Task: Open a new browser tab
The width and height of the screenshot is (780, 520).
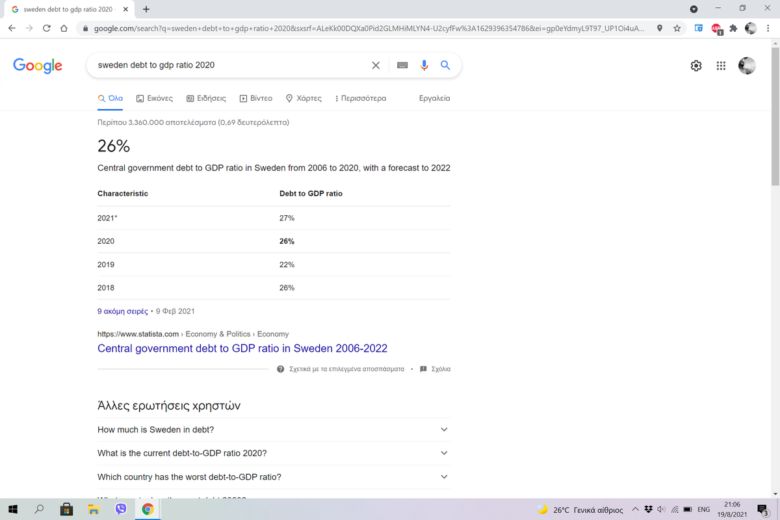Action: (146, 10)
